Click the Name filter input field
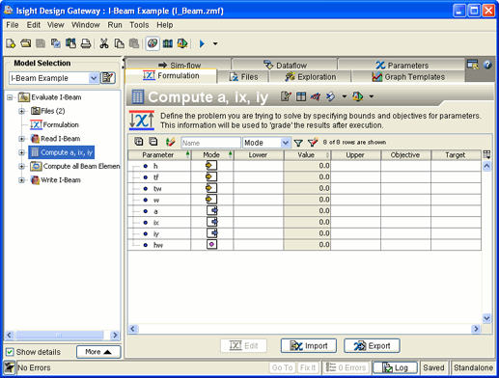 210,143
